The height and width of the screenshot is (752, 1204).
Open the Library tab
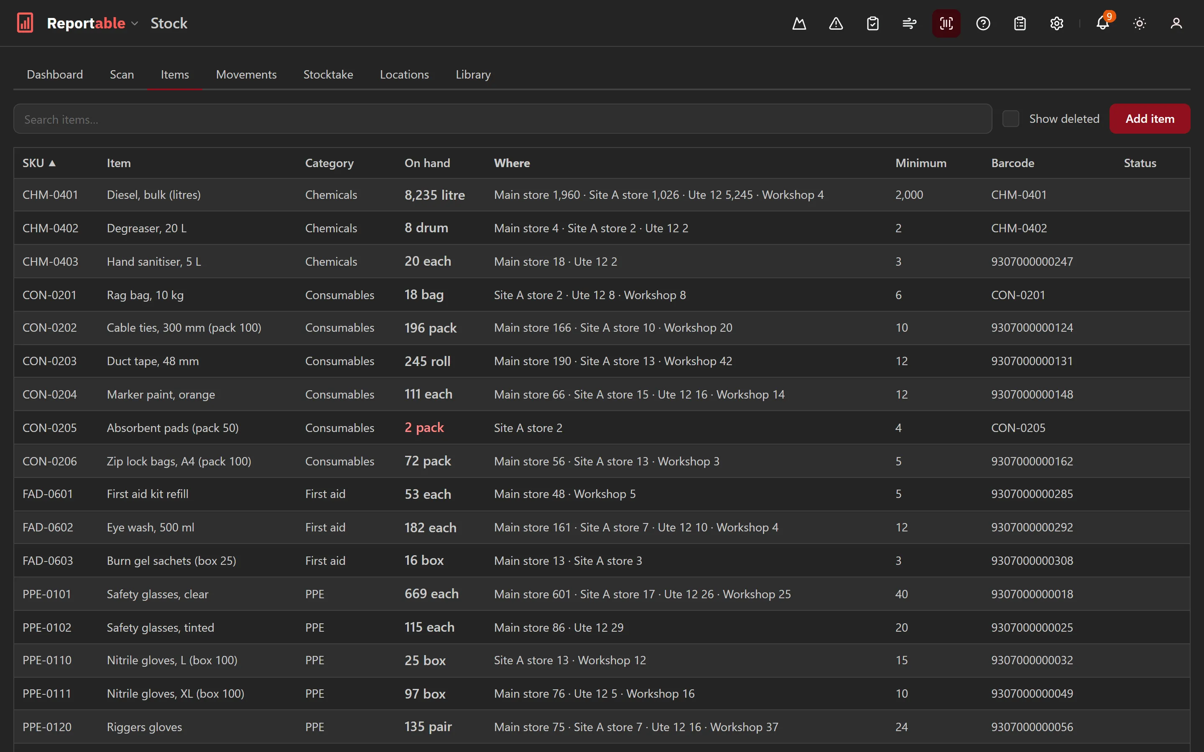[x=473, y=75]
